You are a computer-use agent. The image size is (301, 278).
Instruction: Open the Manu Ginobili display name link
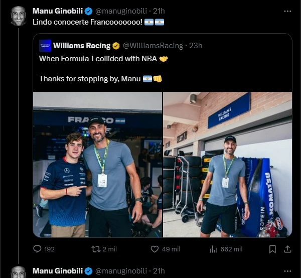pos(57,11)
